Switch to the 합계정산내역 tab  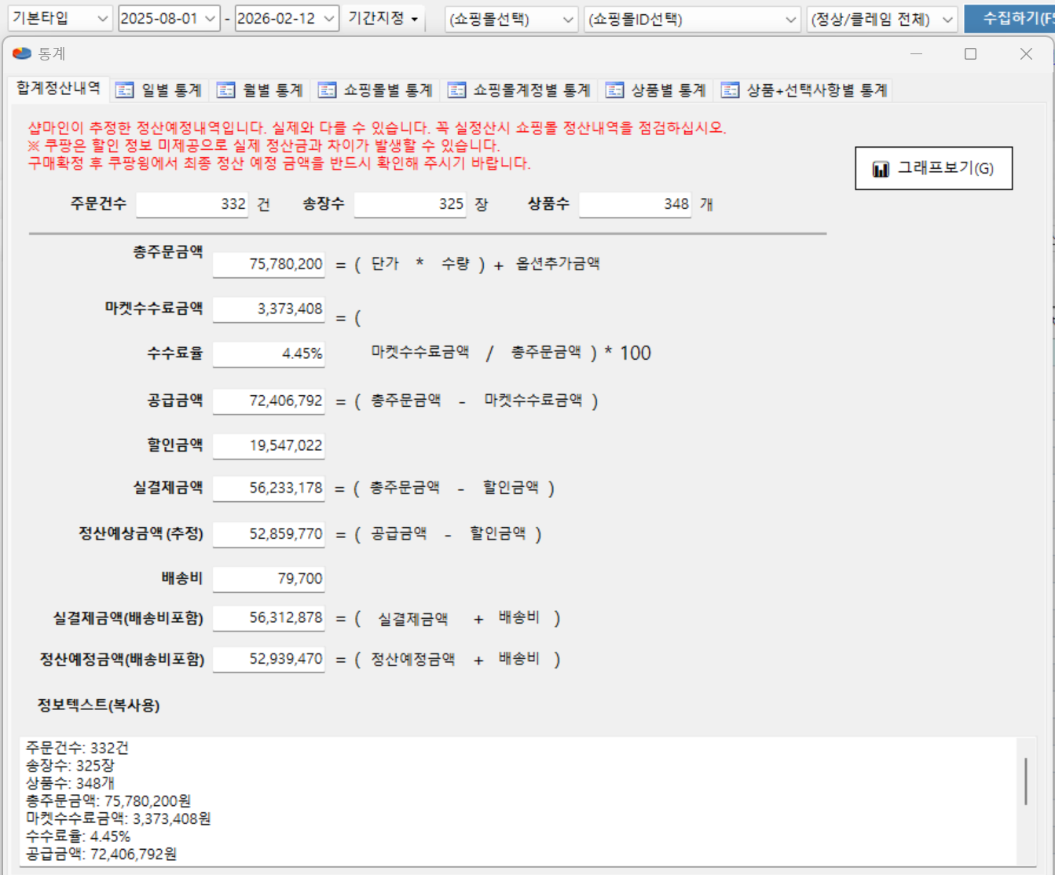58,89
